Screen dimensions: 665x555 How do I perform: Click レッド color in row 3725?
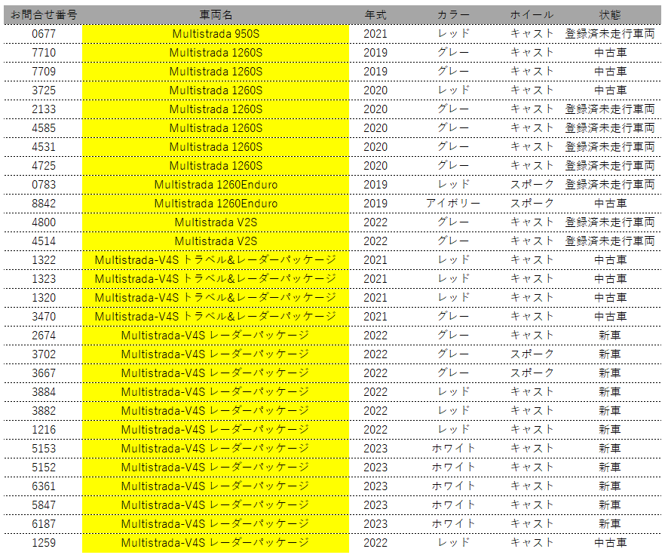[x=453, y=90]
